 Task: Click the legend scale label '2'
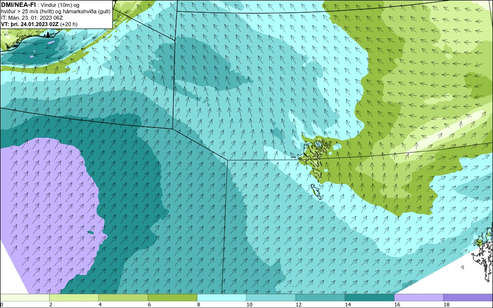(x=51, y=305)
